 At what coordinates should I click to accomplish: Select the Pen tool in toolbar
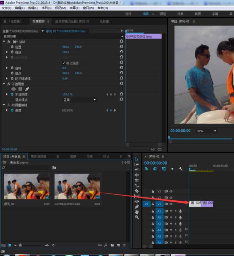[x=137, y=207]
